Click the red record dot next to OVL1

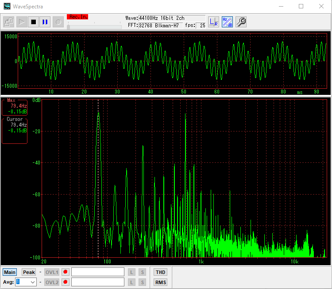[66, 272]
